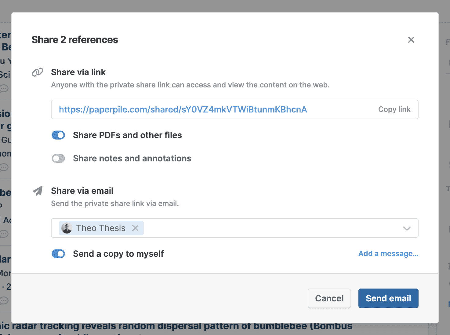Cancel the share dialog
Screen dimensions: 450x335
(x=329, y=298)
